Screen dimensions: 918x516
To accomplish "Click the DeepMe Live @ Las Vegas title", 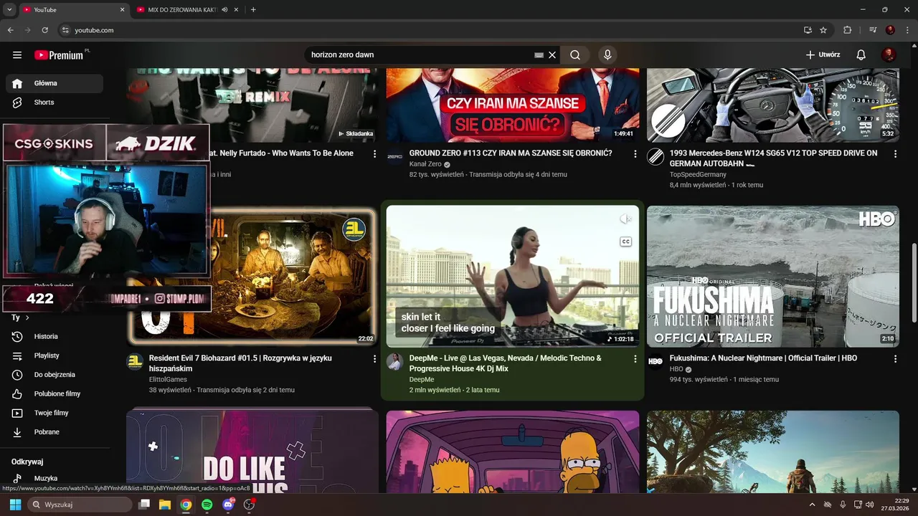I will (x=506, y=363).
